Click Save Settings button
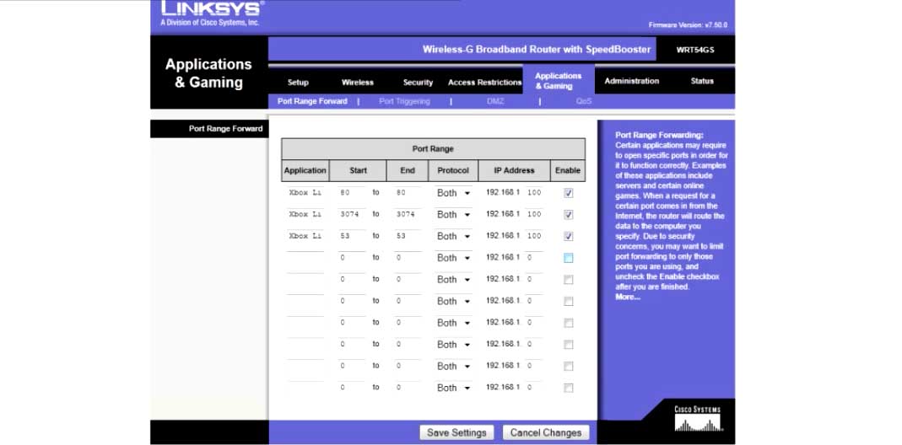This screenshot has height=445, width=902. (x=456, y=433)
